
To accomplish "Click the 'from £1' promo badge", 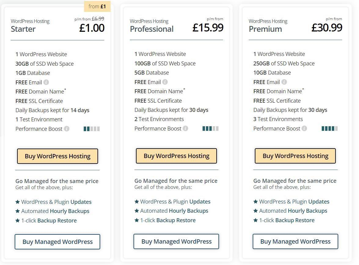I will [97, 6].
